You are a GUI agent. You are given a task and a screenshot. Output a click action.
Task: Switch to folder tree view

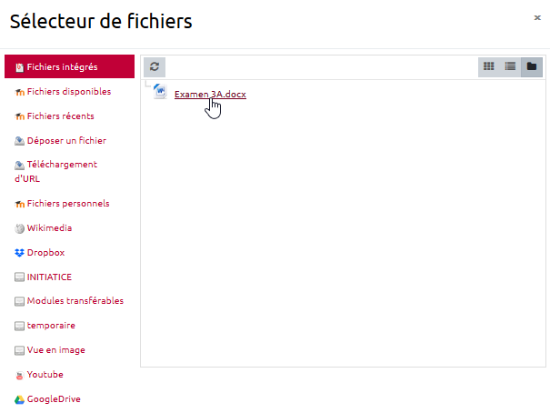click(532, 66)
